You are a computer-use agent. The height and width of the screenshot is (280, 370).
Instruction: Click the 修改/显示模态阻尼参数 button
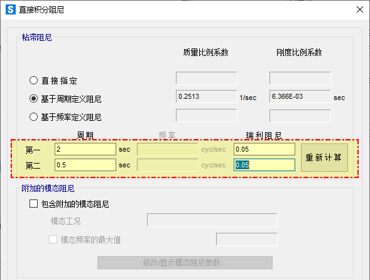coord(185,262)
